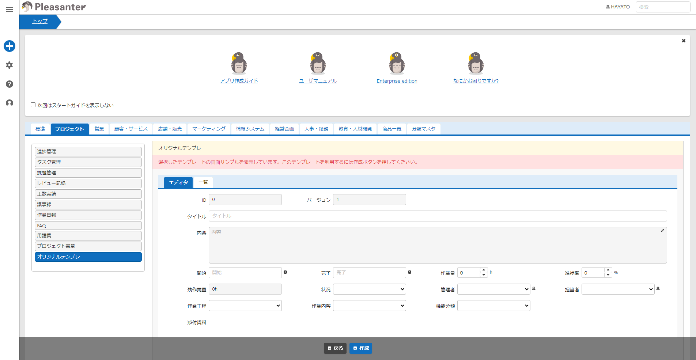Viewport: 696px width, 360px height.
Task: Click the 作成 button
Action: point(361,348)
